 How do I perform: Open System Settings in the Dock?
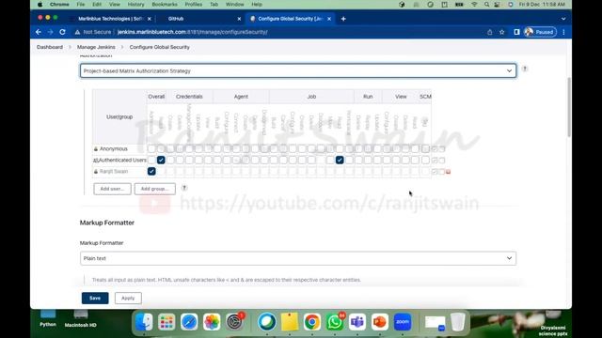click(x=234, y=322)
